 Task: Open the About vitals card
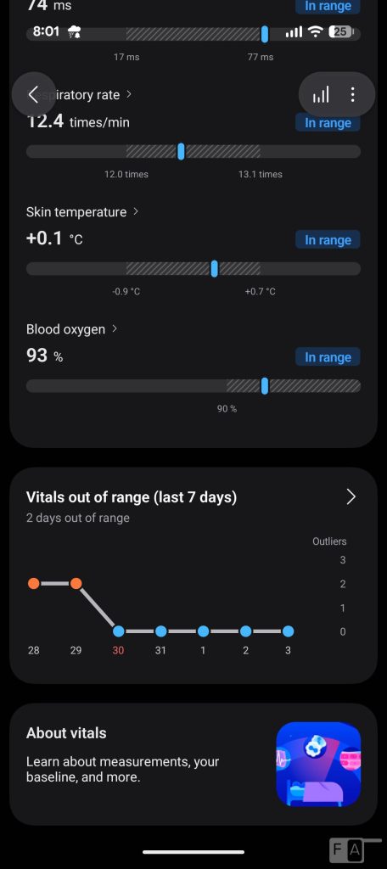click(193, 765)
